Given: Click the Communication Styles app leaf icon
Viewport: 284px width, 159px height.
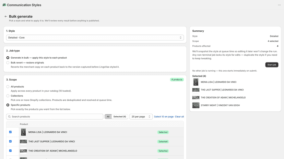Looking at the screenshot, I should [4, 5].
